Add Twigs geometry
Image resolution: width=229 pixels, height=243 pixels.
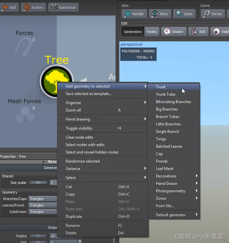pyautogui.click(x=173, y=139)
